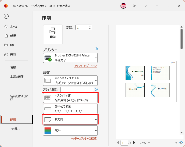Click preview scrollbar up arrow
Image resolution: width=185 pixels, height=147 pixels.
182,27
